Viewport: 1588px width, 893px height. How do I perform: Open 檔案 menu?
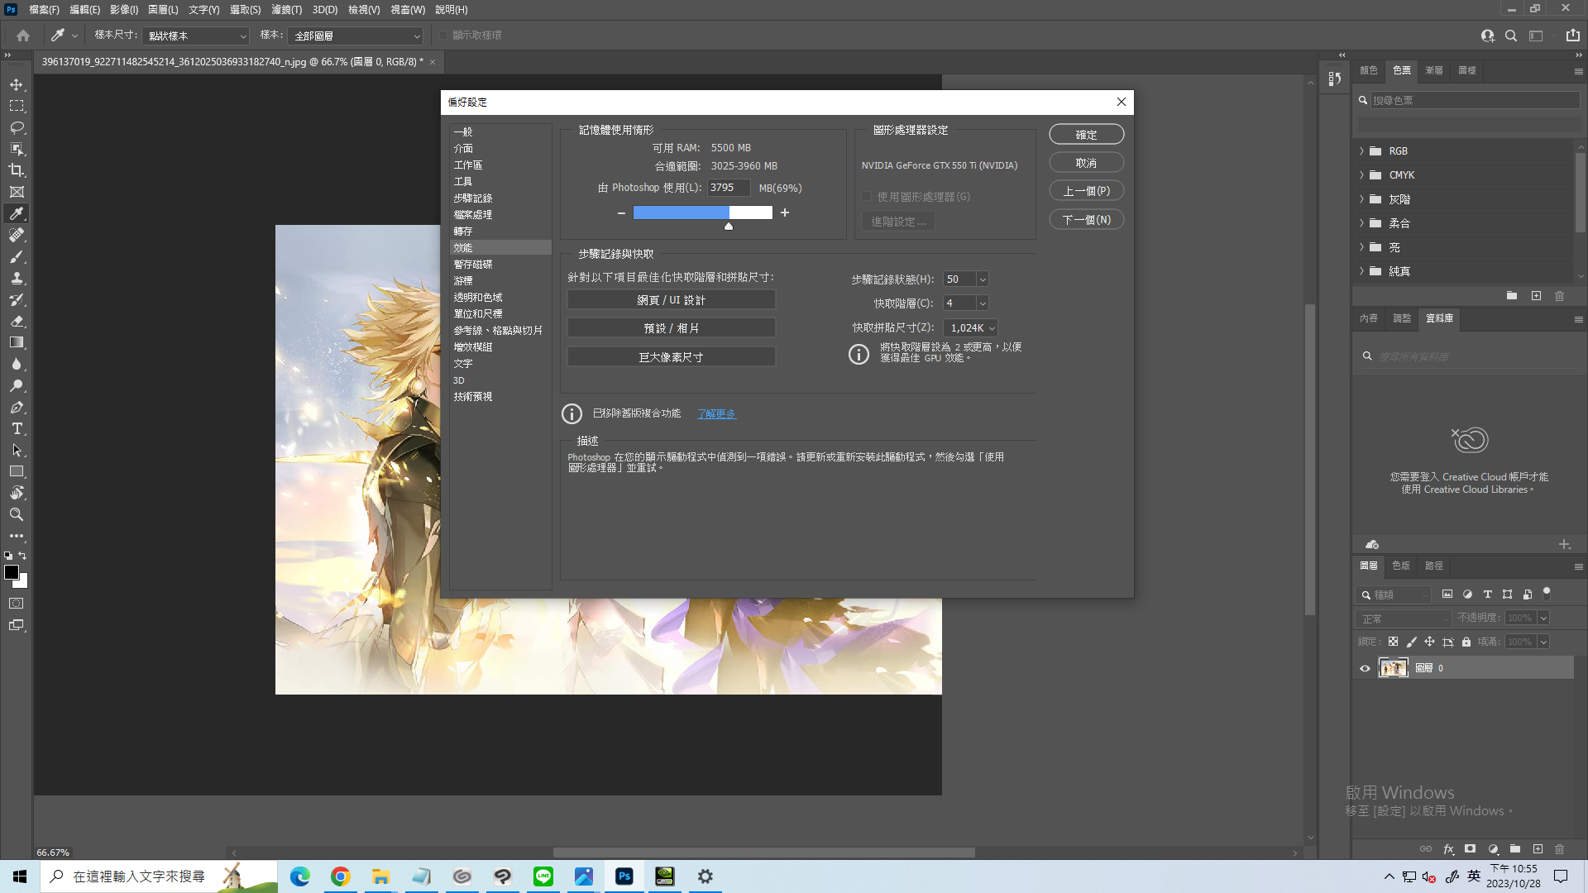44,10
